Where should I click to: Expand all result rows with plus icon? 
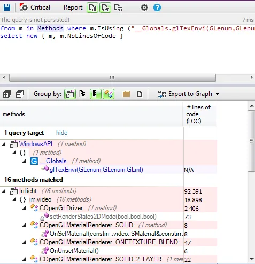click(7, 94)
